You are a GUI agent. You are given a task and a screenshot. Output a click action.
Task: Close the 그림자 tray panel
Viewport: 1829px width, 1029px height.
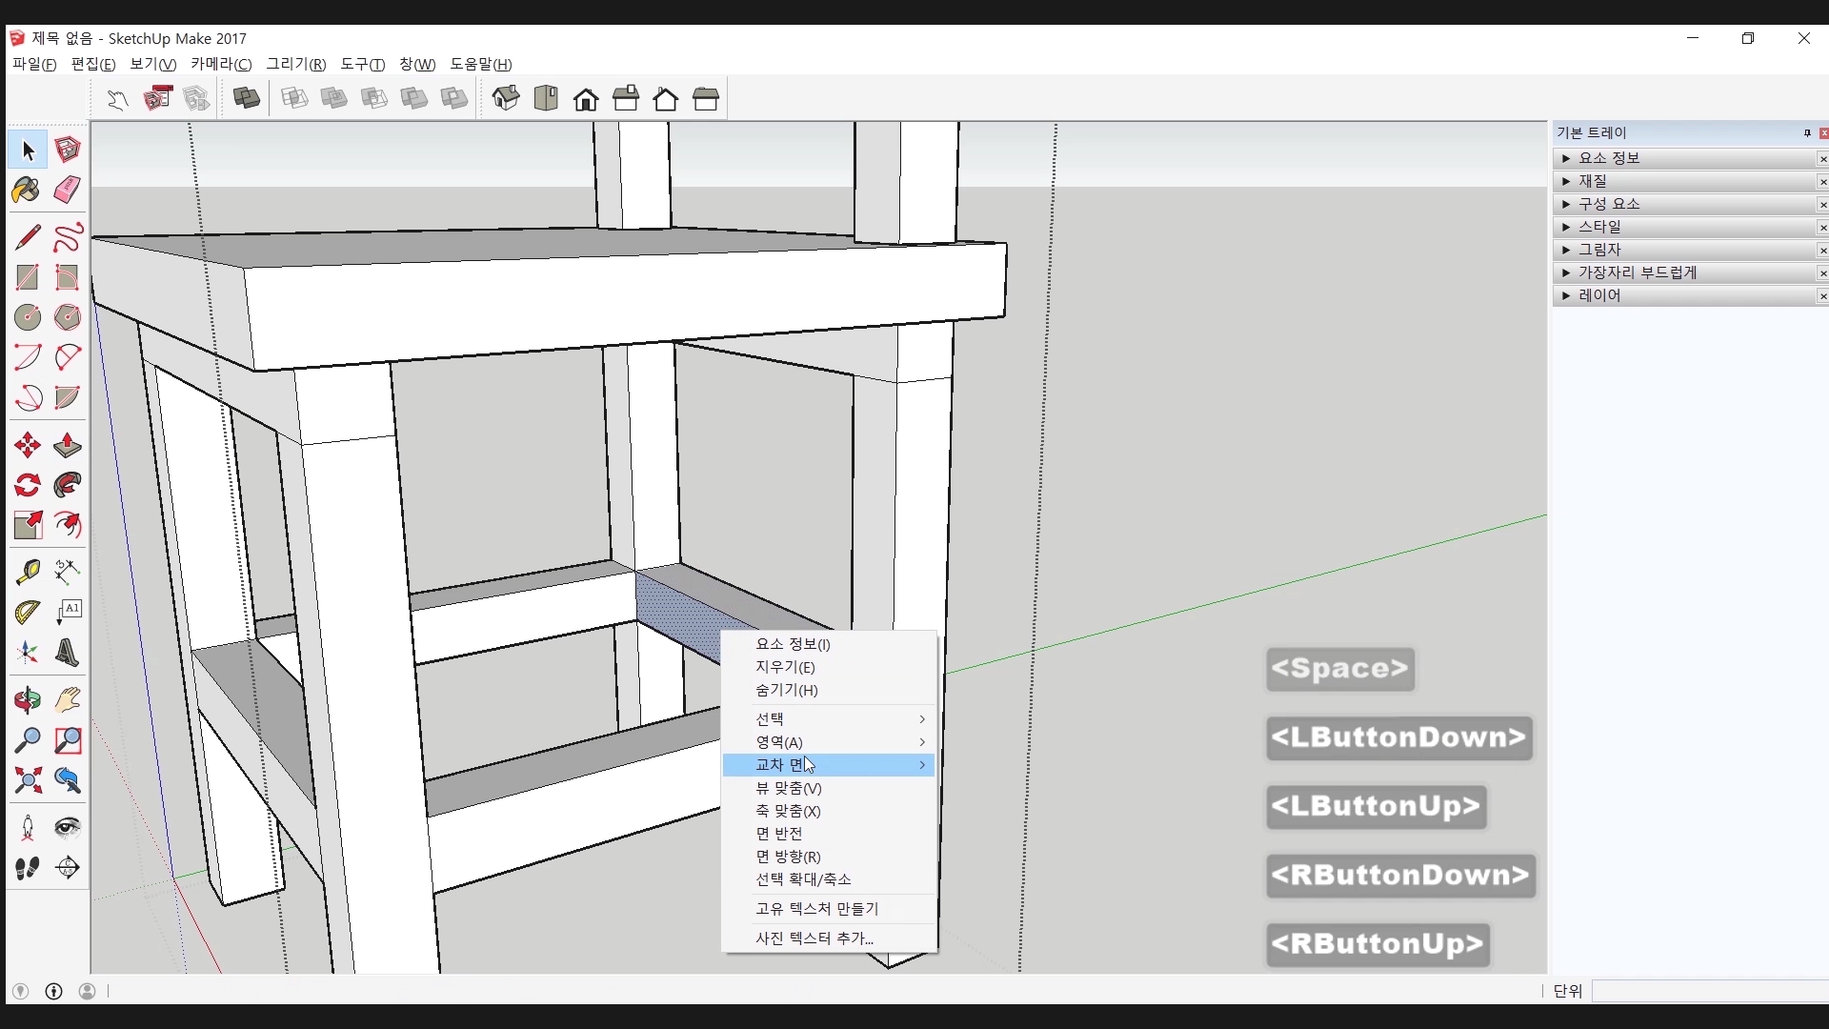point(1822,251)
